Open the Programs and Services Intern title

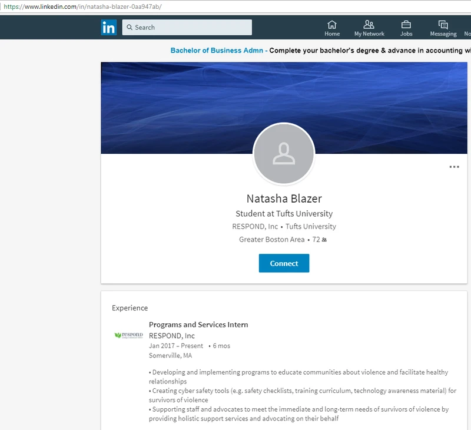198,325
